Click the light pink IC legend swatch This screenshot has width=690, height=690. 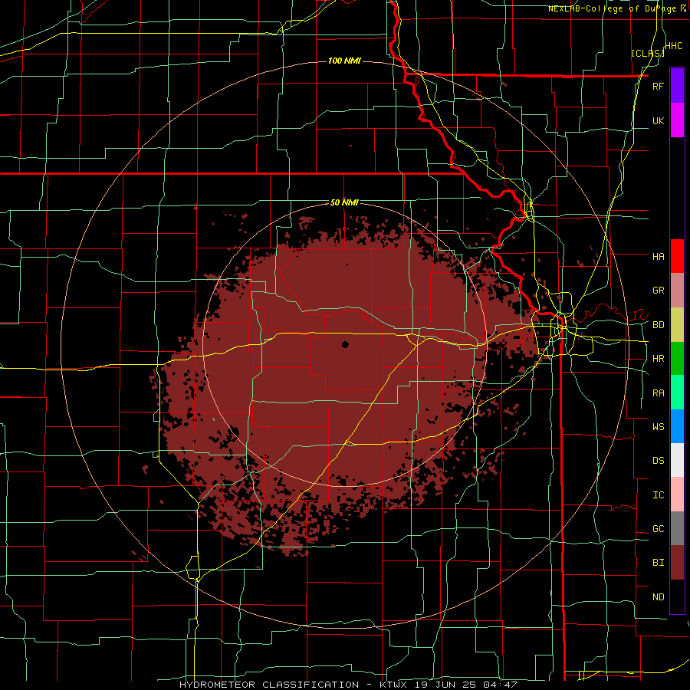pos(677,495)
